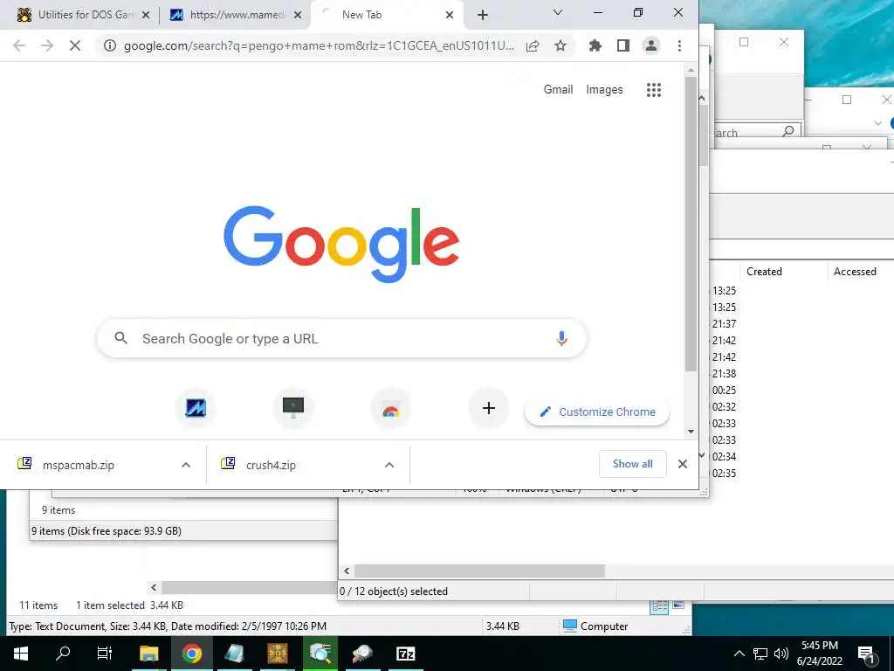This screenshot has height=671, width=894.
Task: Expand options for mspacmab.zip download
Action: point(186,465)
